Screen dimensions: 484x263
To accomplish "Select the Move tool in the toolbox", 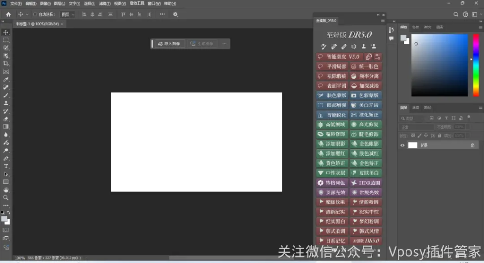I will (6, 32).
